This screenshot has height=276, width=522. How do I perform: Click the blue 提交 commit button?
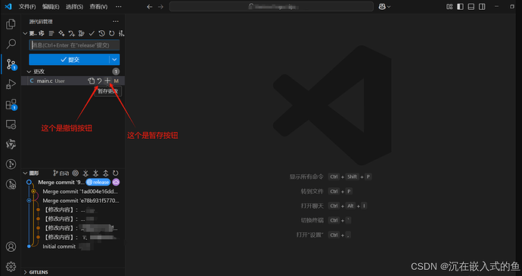[70, 60]
